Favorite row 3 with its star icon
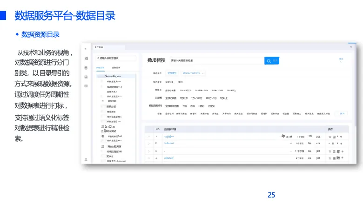This screenshot has height=204, width=363. pyautogui.click(x=330, y=151)
